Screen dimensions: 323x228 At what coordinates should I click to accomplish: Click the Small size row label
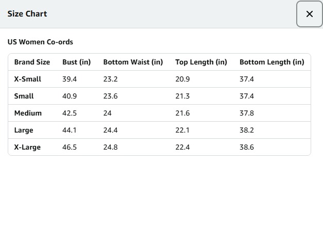pyautogui.click(x=24, y=96)
